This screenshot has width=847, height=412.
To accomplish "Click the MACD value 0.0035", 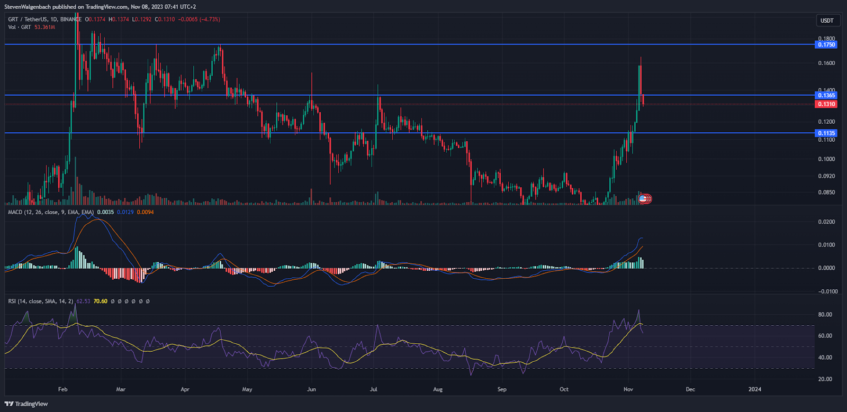I will tap(105, 212).
